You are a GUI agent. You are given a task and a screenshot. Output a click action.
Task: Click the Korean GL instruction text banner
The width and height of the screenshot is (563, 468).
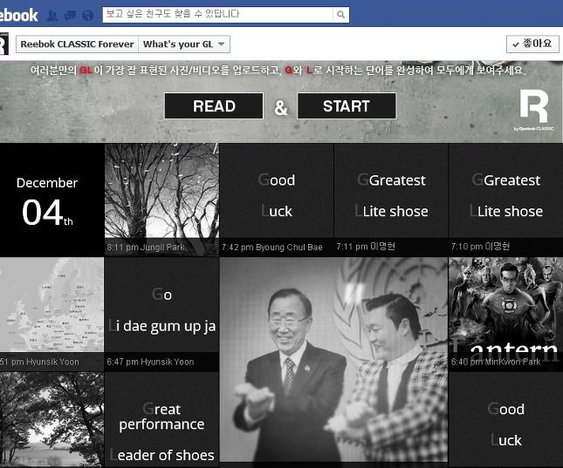click(278, 70)
